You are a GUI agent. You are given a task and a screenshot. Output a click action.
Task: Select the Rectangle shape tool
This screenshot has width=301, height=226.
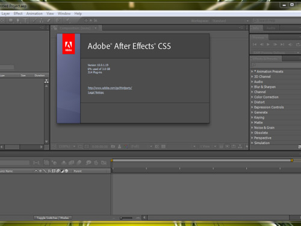[11, 20]
